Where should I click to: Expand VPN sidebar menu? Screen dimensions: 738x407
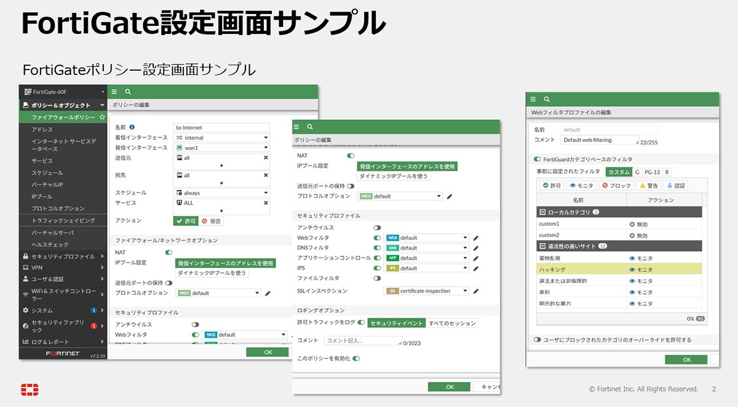(63, 267)
